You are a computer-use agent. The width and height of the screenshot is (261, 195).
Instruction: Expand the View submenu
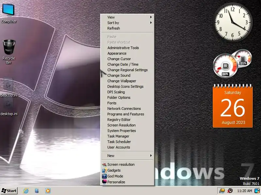128,17
